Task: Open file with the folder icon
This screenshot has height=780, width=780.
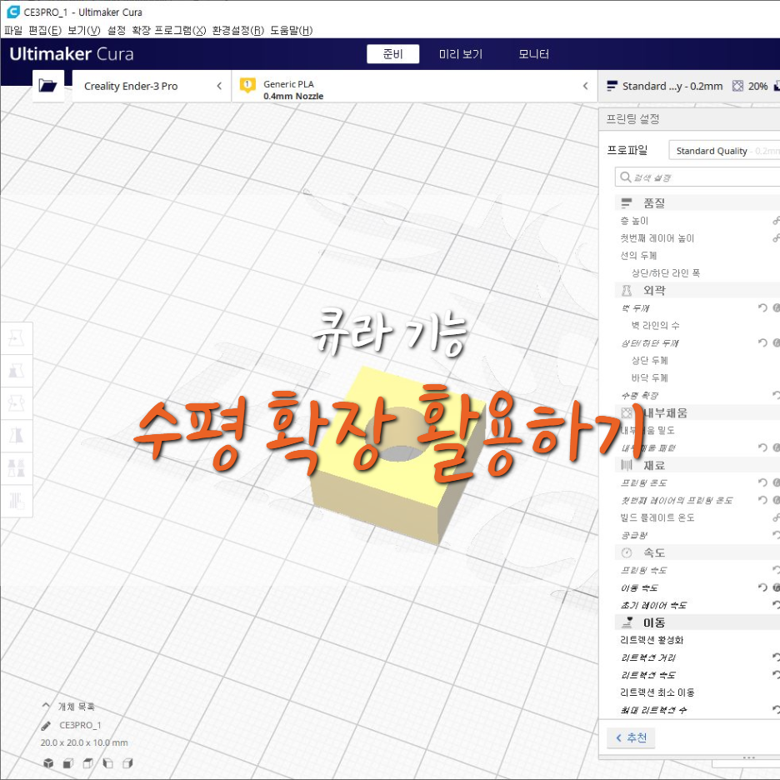Action: pyautogui.click(x=47, y=86)
